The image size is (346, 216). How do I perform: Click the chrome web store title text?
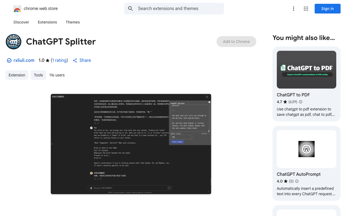coord(41,9)
